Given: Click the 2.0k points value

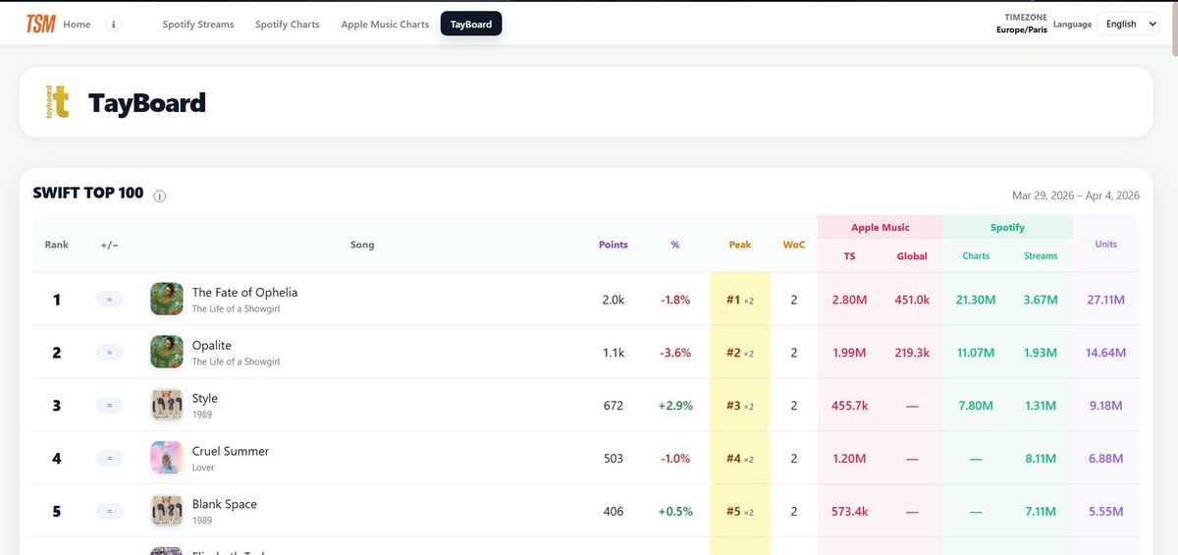Looking at the screenshot, I should coord(614,300).
